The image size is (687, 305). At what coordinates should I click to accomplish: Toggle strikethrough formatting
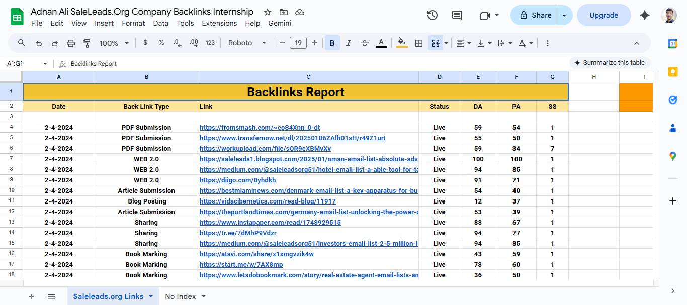pos(365,43)
